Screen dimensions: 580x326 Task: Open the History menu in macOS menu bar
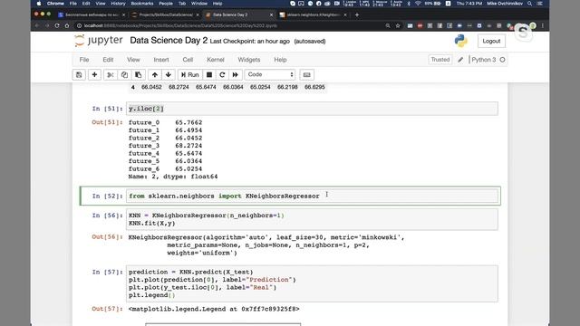point(118,4)
